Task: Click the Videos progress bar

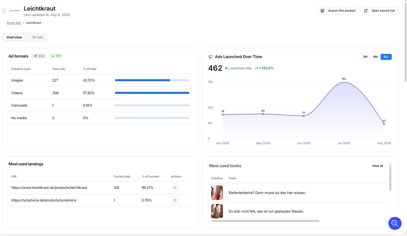Action: [x=152, y=93]
